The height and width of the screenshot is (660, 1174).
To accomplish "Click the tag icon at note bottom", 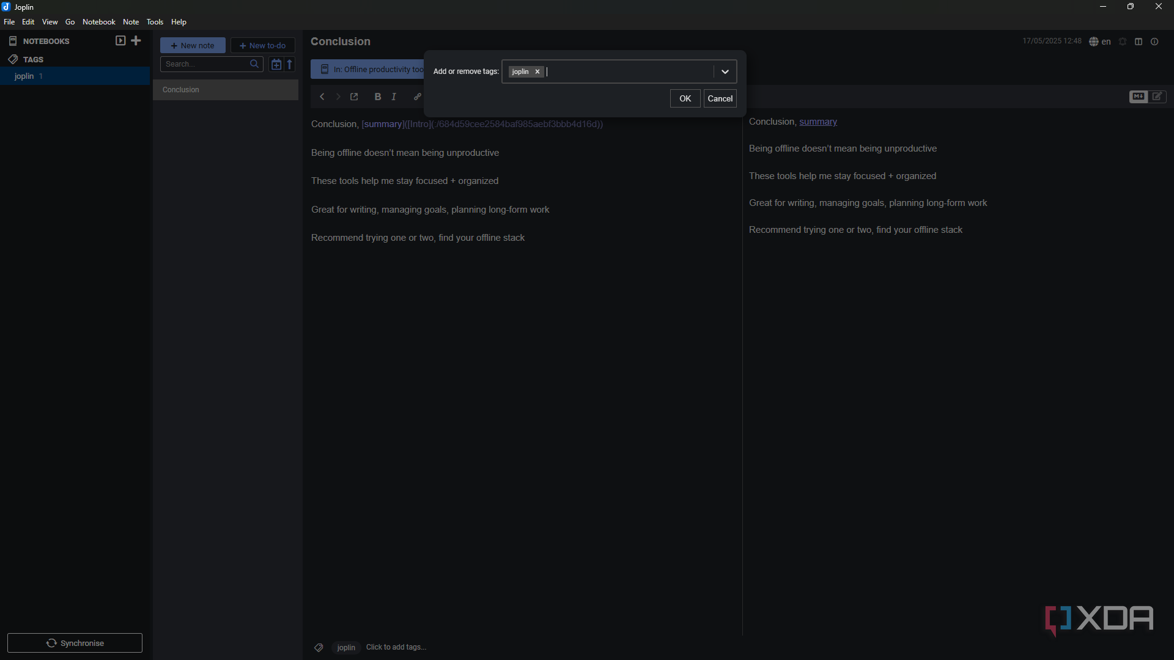I will [x=319, y=648].
